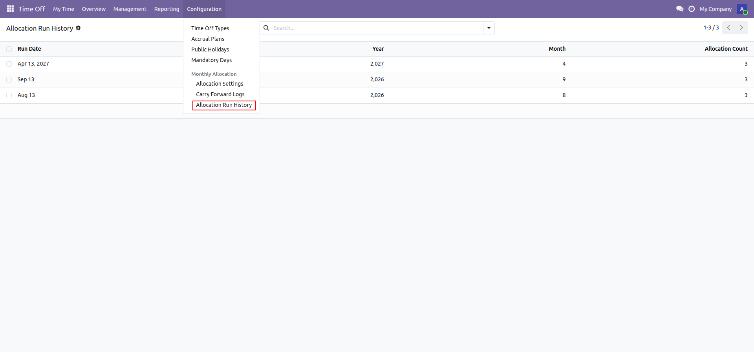This screenshot has width=754, height=352.
Task: Select the Apr 13, 2027 row checkbox
Action: coord(9,64)
